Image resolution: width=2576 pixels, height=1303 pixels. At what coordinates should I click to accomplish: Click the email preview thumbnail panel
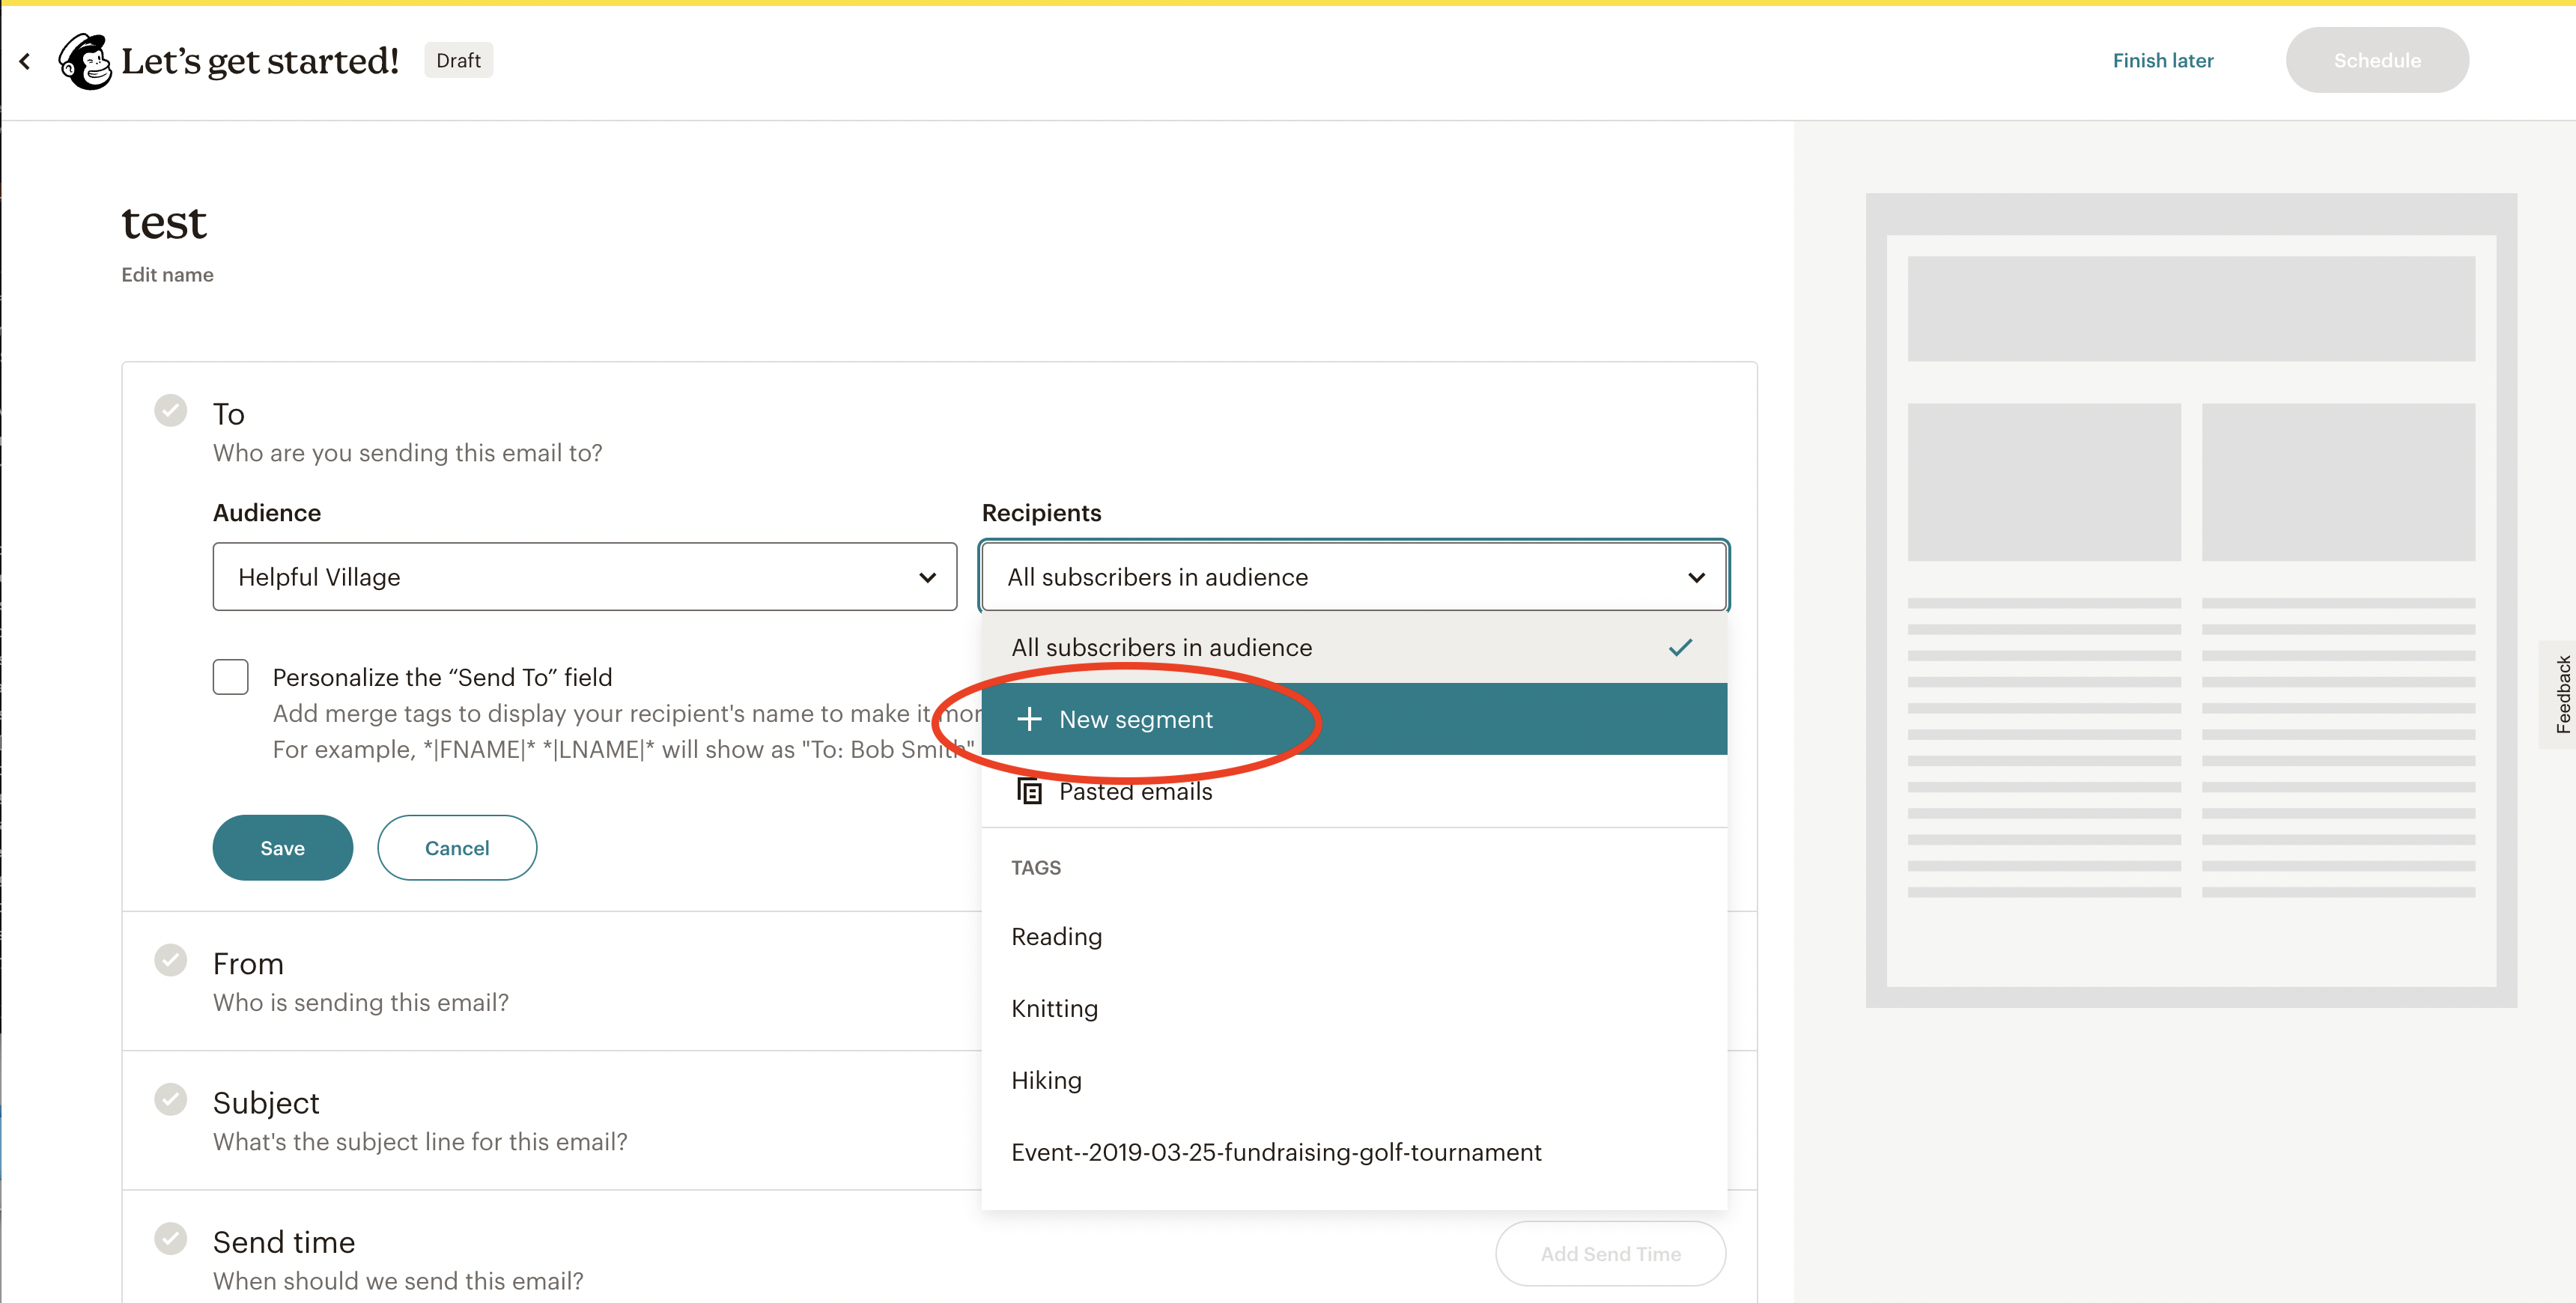(x=2190, y=600)
